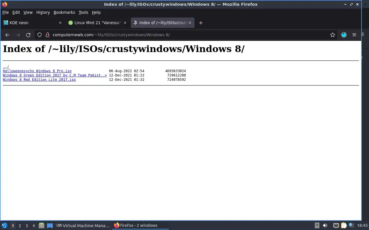Switch to virtual desktop 1
Viewport: 369px width, 230px height.
pos(13,226)
